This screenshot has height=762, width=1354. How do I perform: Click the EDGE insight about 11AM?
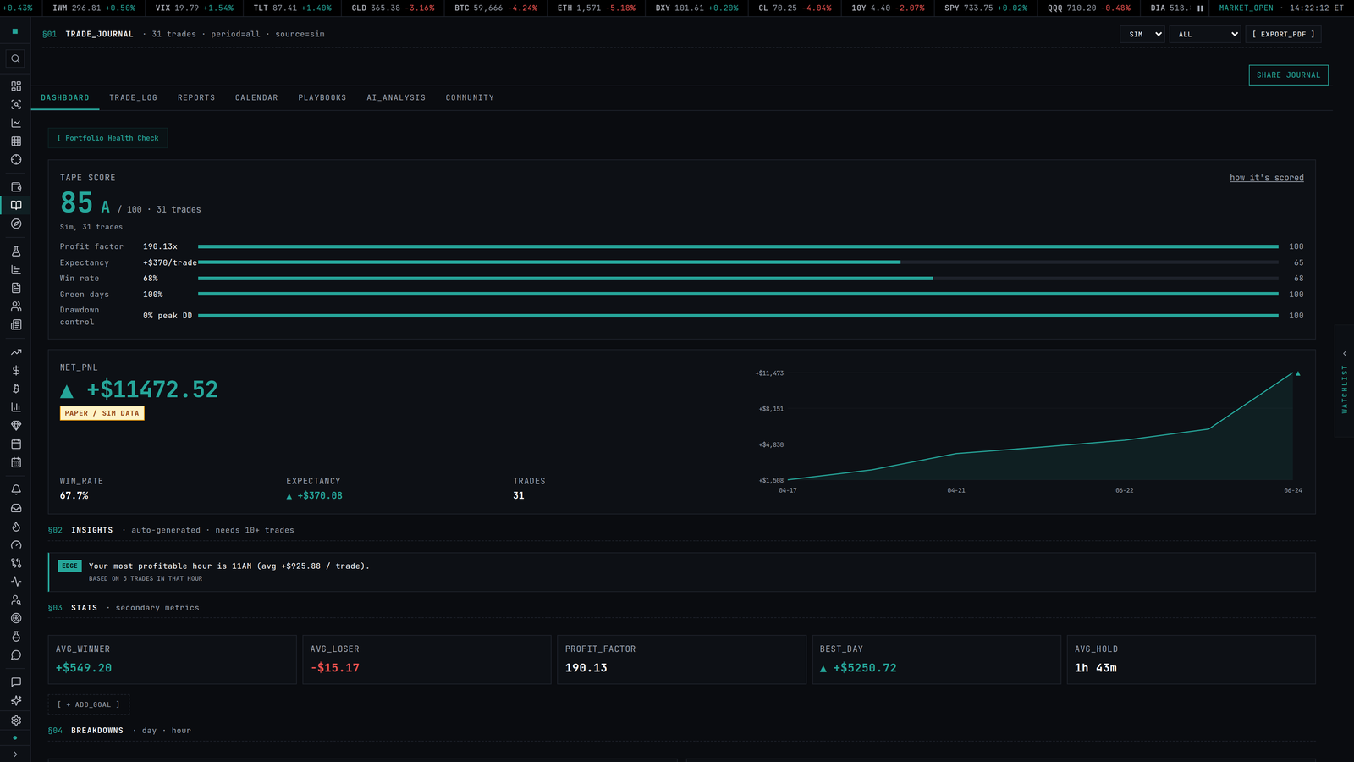point(682,572)
